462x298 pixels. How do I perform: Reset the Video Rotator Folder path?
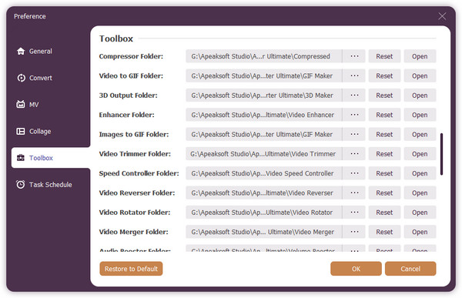384,213
